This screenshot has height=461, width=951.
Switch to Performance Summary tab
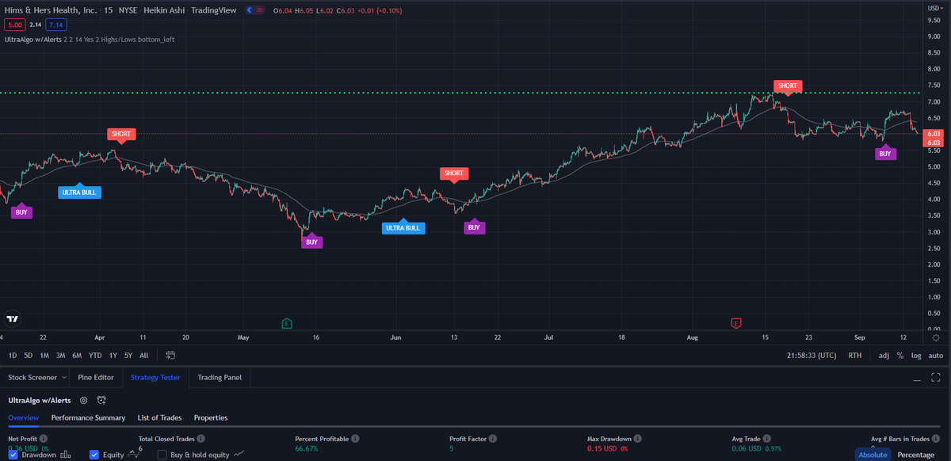(88, 417)
